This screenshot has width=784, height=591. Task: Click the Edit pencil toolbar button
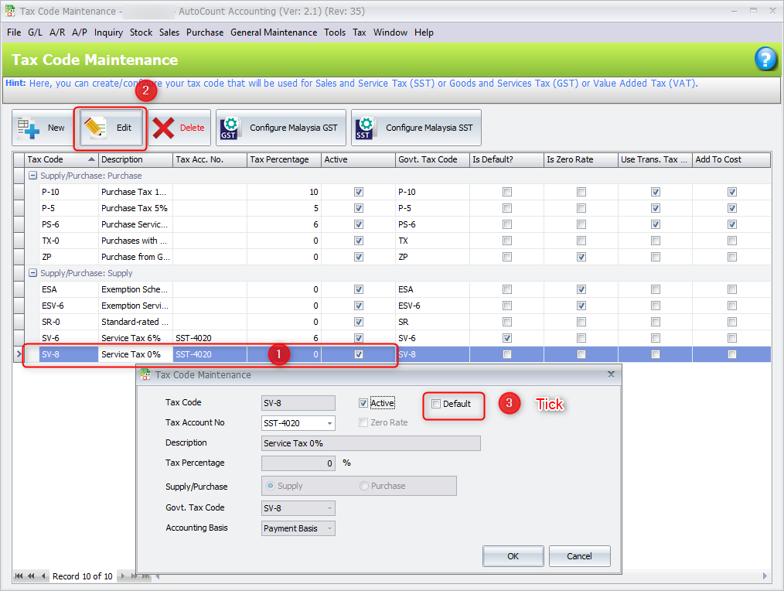click(x=112, y=128)
